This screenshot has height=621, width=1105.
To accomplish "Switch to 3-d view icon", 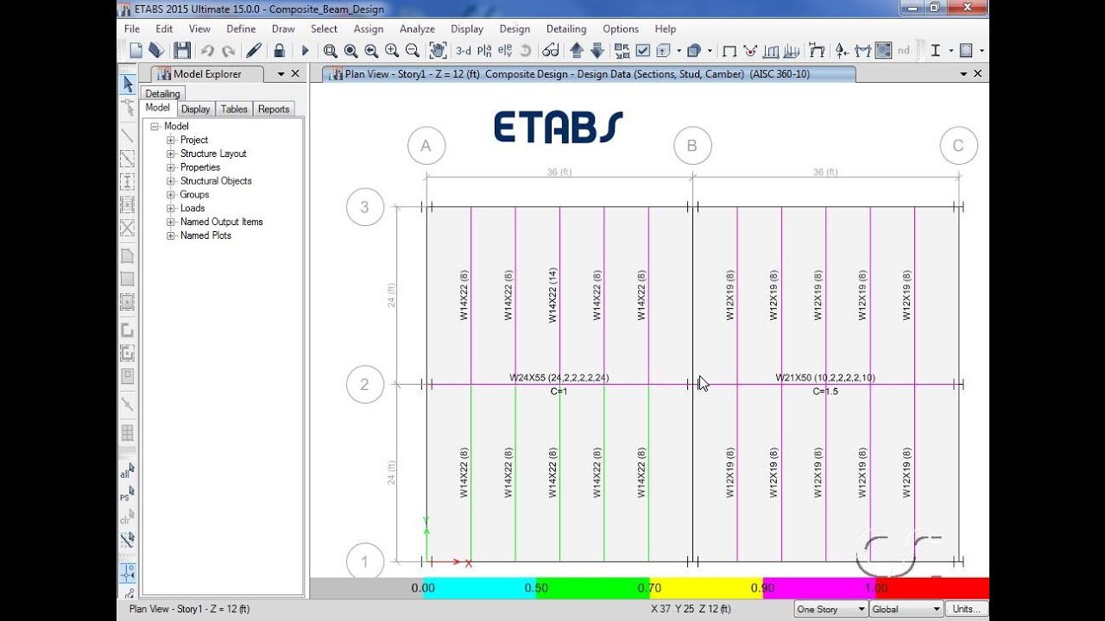I will pyautogui.click(x=464, y=51).
